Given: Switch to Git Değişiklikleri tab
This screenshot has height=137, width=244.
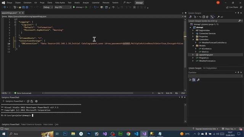Looking at the screenshot, I should tap(210, 68).
